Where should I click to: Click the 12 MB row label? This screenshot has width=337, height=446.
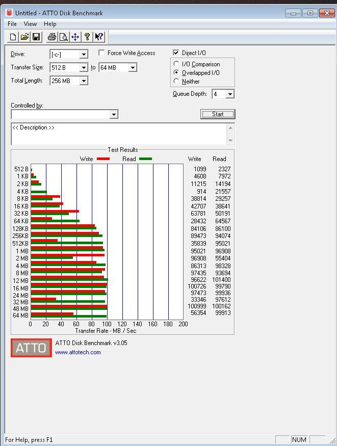pos(20,280)
